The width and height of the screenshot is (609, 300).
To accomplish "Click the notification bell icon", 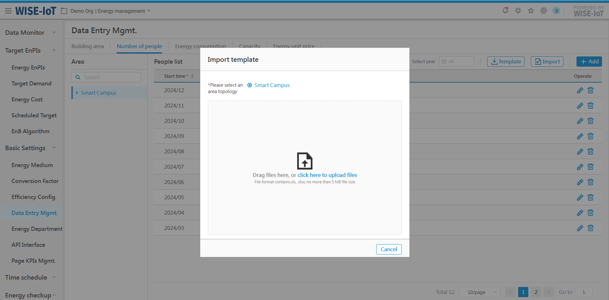I will click(505, 11).
